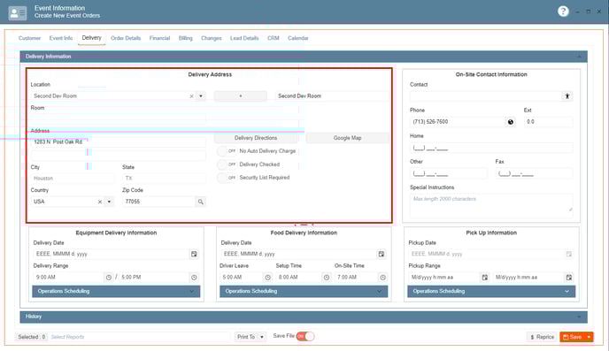Click the Fax input field
This screenshot has width=609, height=351.
click(x=534, y=173)
